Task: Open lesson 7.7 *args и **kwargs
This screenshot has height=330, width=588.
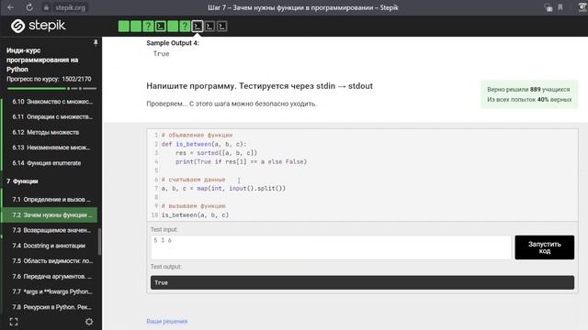Action: [x=52, y=291]
